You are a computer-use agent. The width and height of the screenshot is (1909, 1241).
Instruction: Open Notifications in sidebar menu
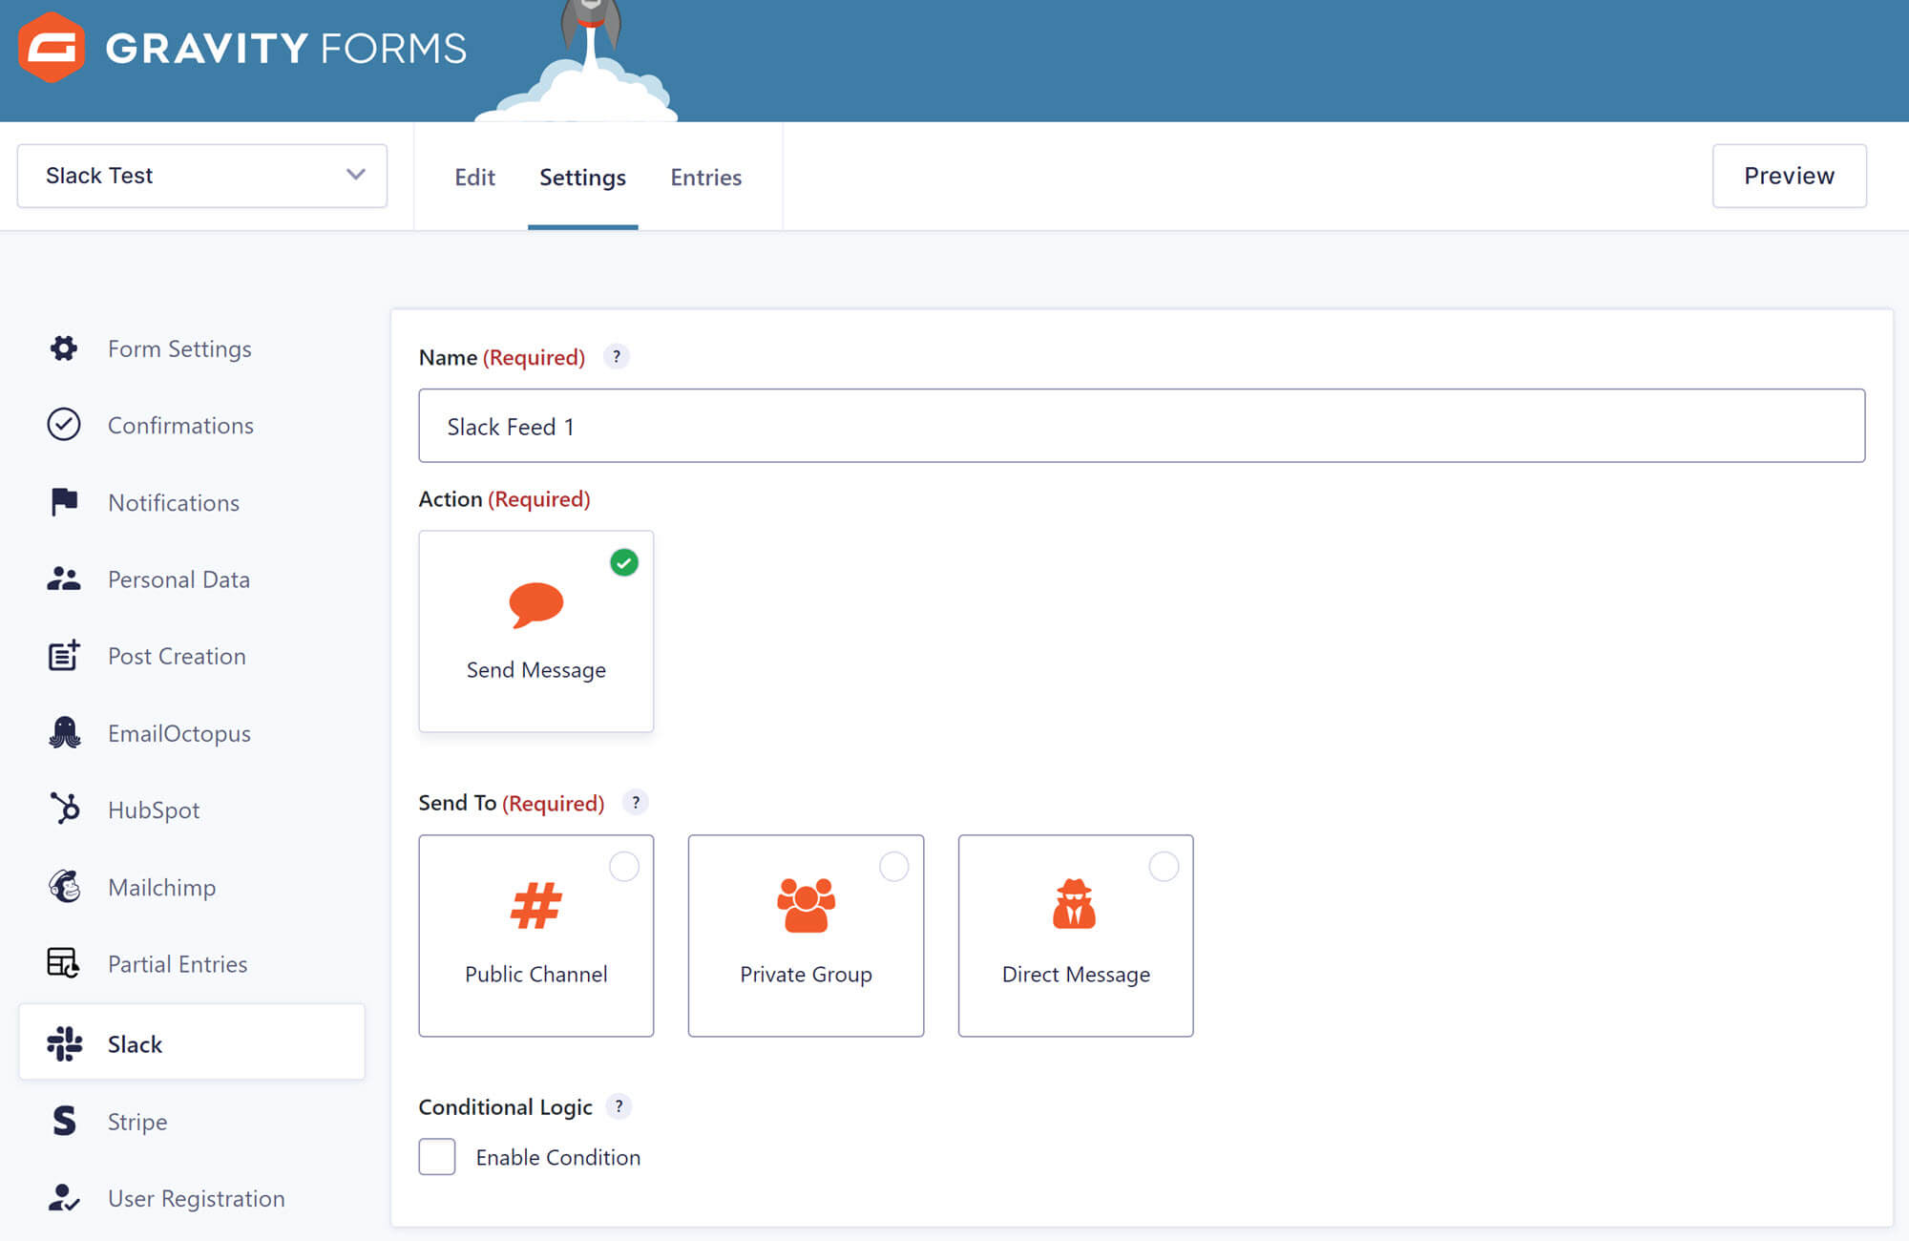coord(174,502)
